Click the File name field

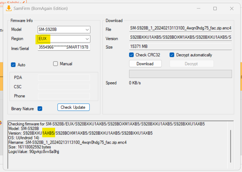tap(180, 28)
